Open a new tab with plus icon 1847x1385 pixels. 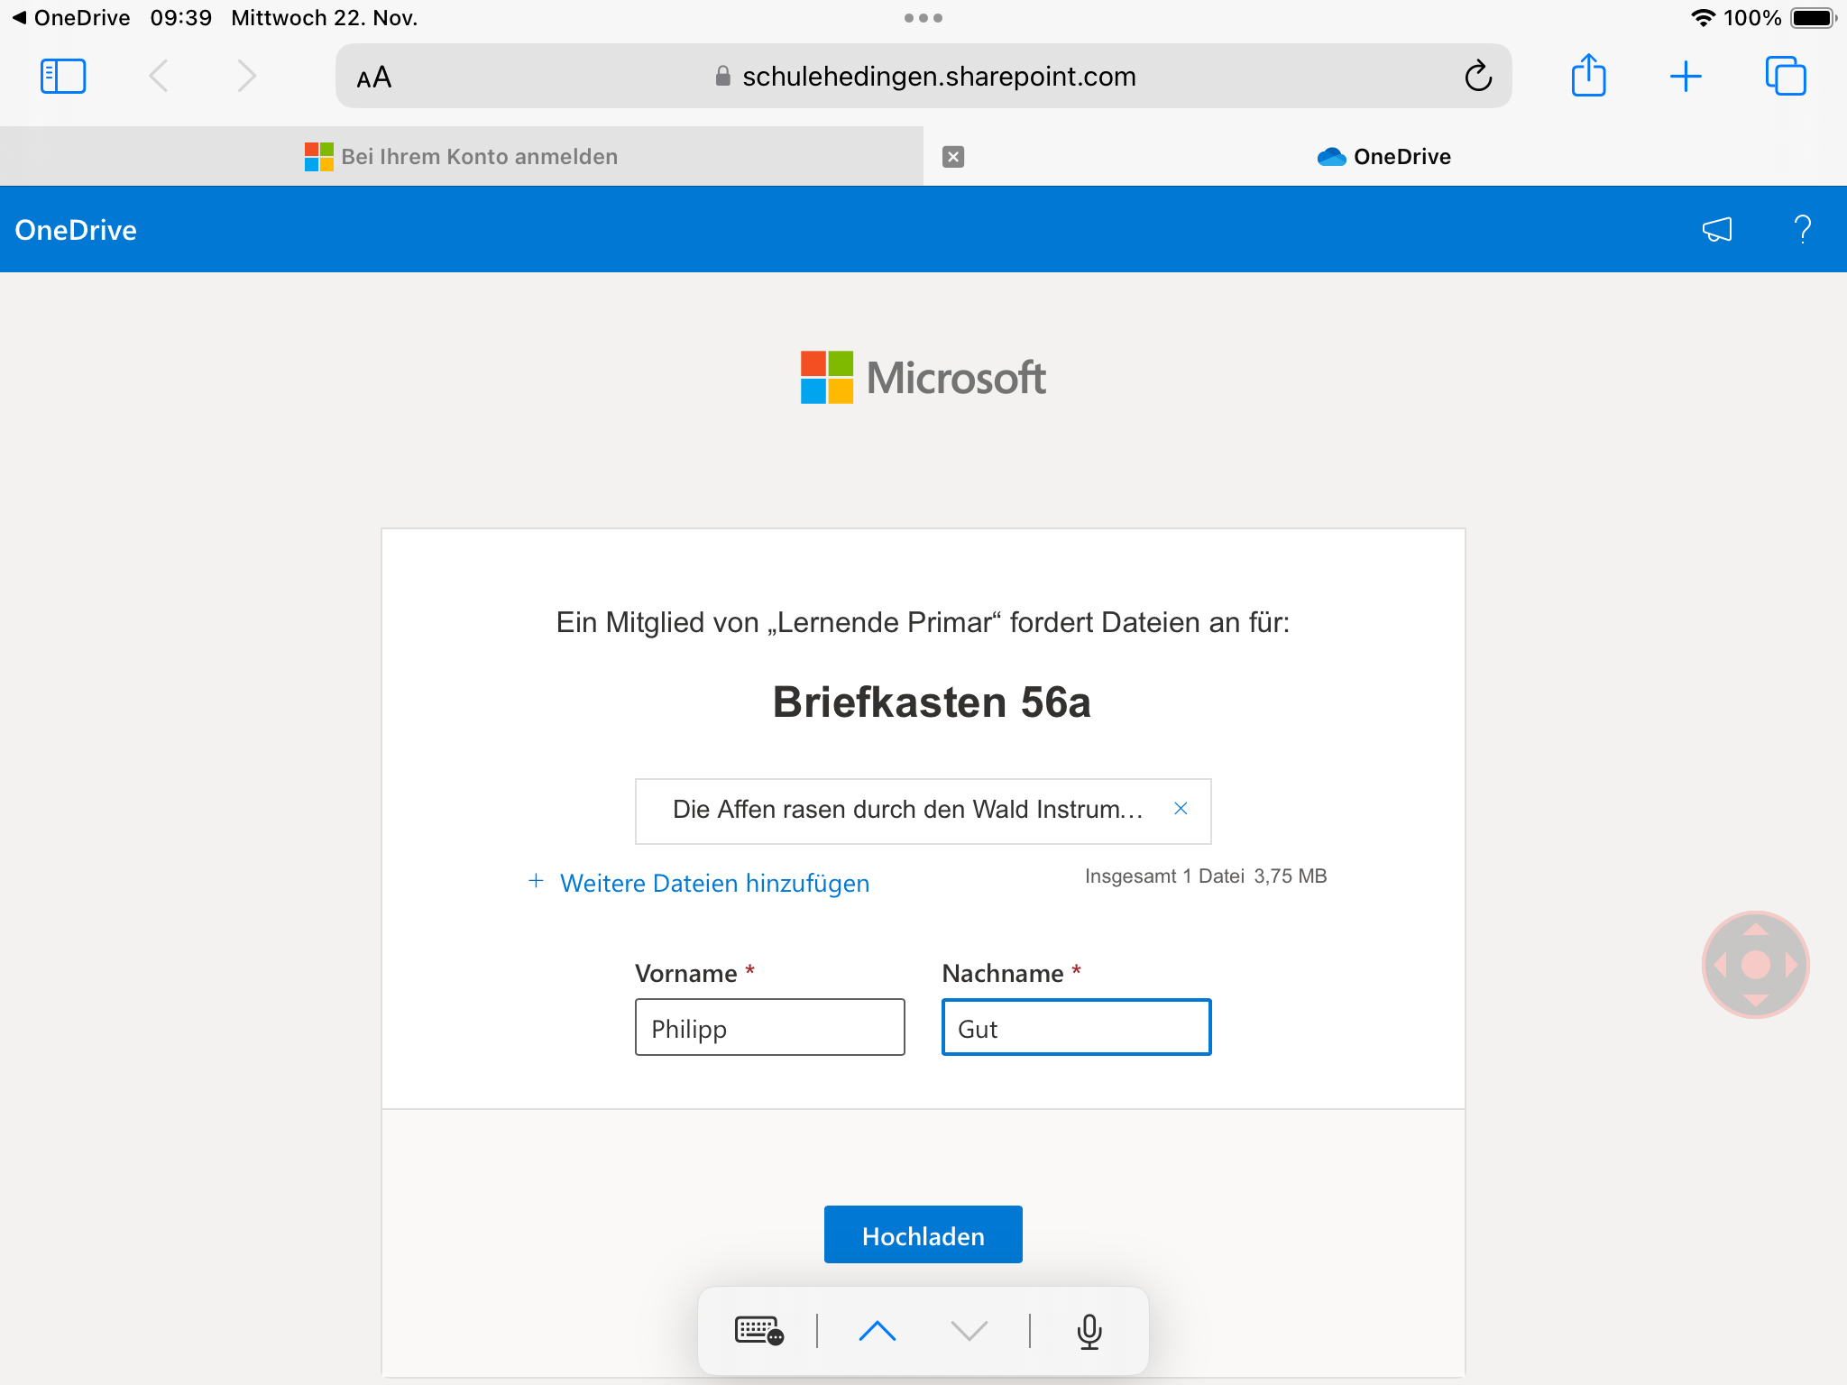(1685, 77)
